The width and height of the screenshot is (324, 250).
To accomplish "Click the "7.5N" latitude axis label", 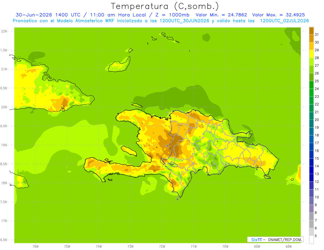I will pos(4,202).
